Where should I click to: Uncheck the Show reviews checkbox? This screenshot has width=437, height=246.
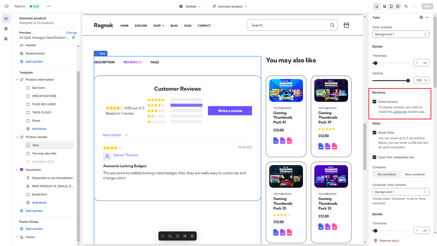(x=374, y=102)
